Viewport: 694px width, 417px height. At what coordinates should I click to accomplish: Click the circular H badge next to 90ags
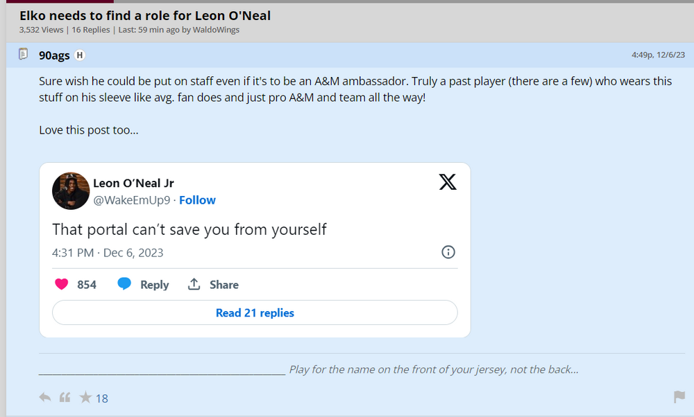point(81,54)
